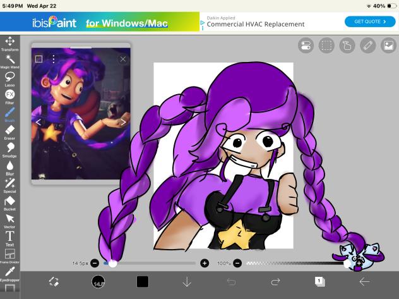Image resolution: width=399 pixels, height=299 pixels.
Task: Close the reference image window
Action: coord(123,59)
